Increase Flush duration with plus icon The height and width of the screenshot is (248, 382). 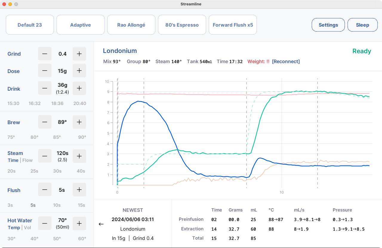click(x=79, y=190)
